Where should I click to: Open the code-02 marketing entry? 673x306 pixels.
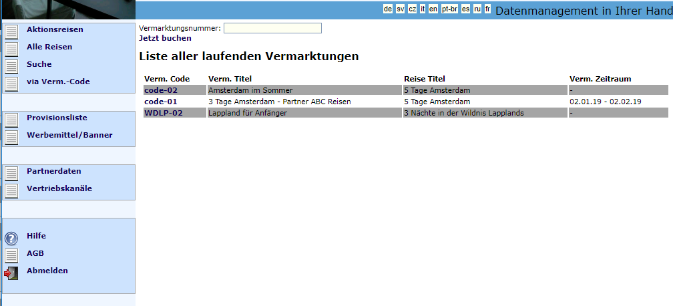click(x=160, y=90)
